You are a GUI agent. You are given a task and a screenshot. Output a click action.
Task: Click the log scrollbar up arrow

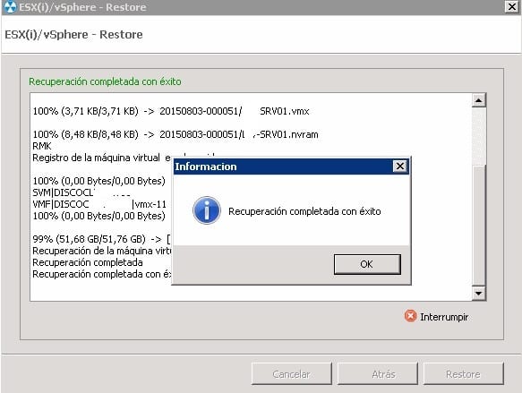point(479,100)
